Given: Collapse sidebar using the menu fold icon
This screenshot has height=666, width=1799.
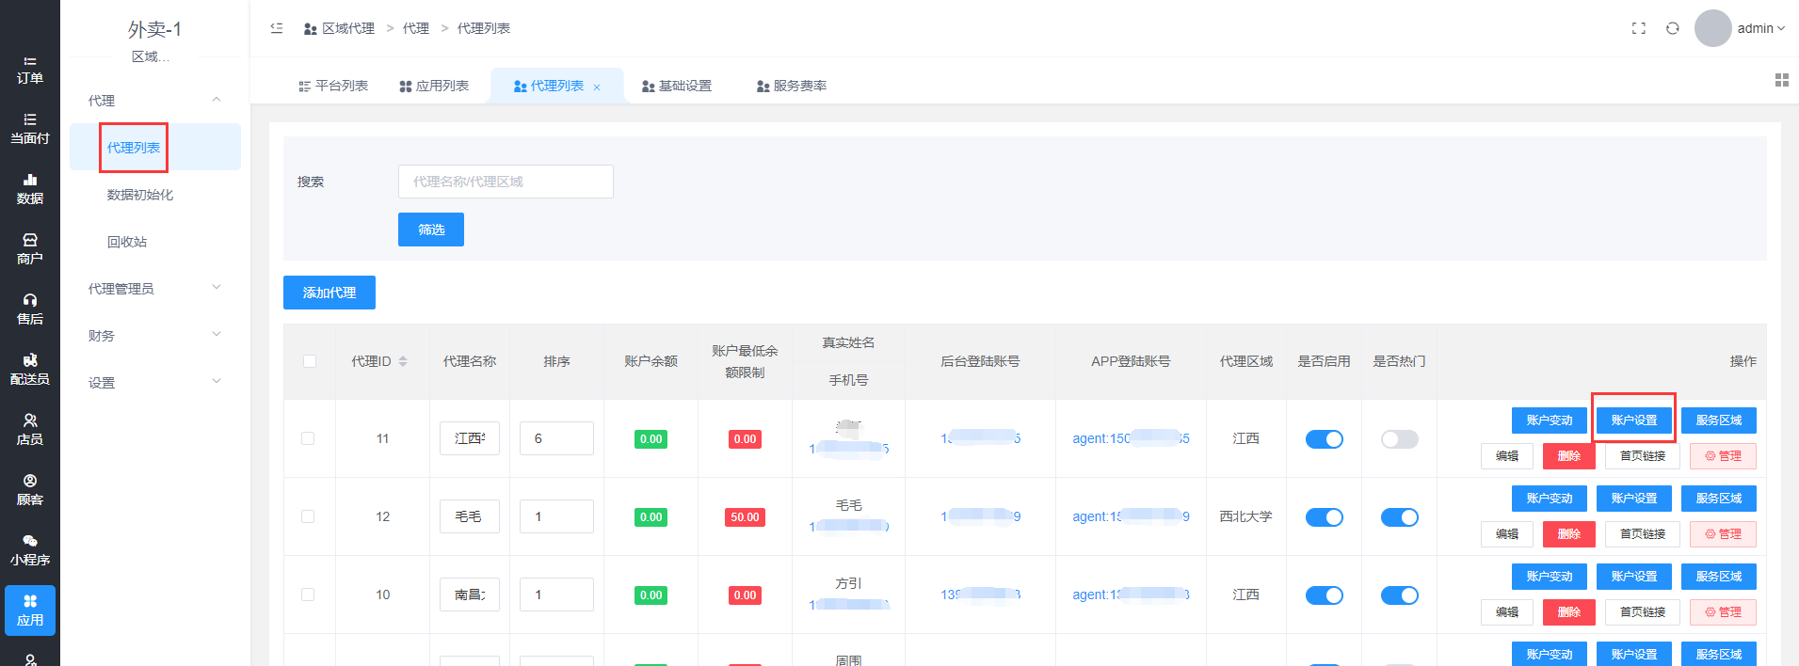Looking at the screenshot, I should [277, 28].
